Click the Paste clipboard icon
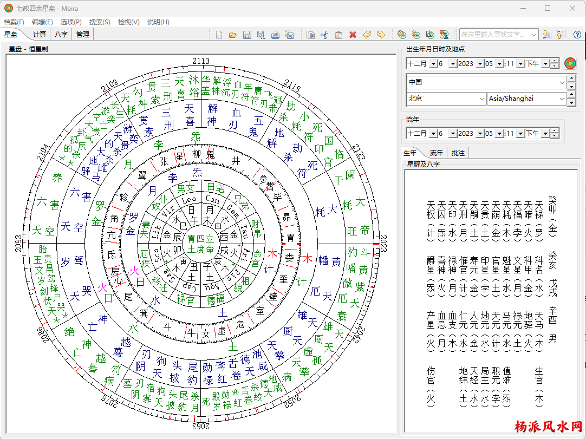Viewport: 586px width, 439px height. click(x=338, y=35)
